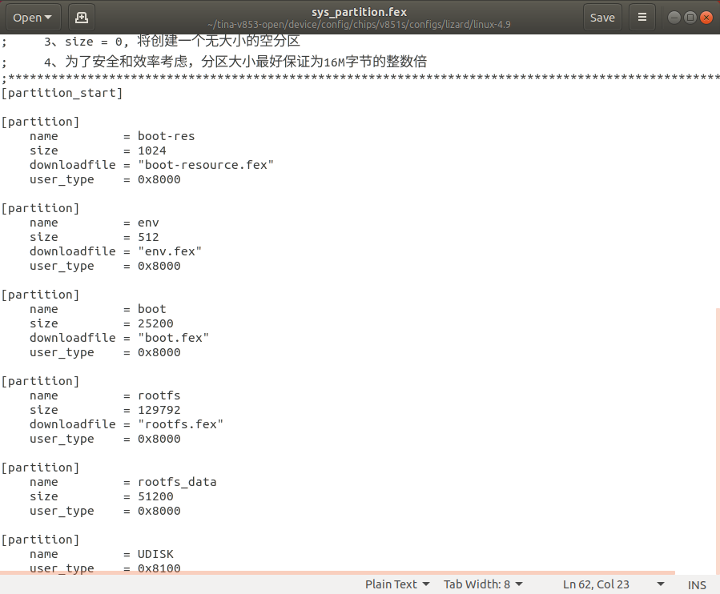Viewport: 720px width, 594px height.
Task: Click the INS insert mode indicator
Action: (x=697, y=585)
